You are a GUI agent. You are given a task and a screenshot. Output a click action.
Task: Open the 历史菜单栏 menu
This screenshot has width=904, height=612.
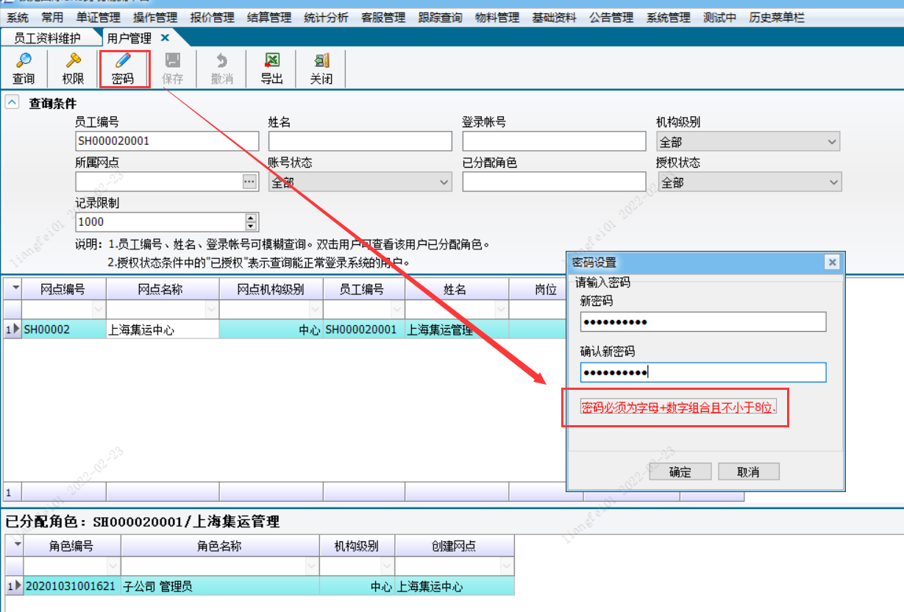[x=777, y=17]
